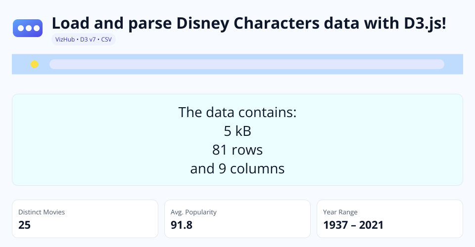The image size is (475, 247).
Task: Click the page title heading text
Action: pyautogui.click(x=249, y=23)
